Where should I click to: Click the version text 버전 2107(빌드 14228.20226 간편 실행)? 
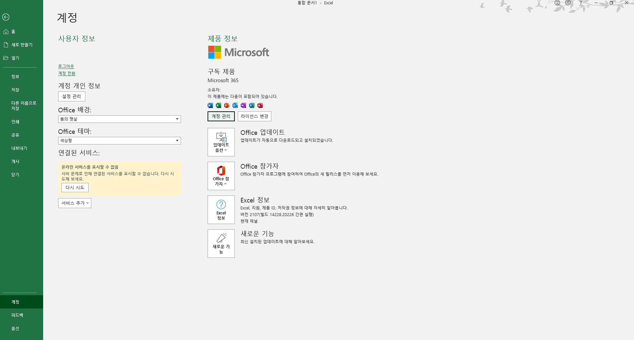(277, 214)
